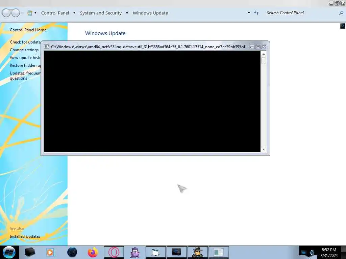Open Control Panel Home link

28,30
